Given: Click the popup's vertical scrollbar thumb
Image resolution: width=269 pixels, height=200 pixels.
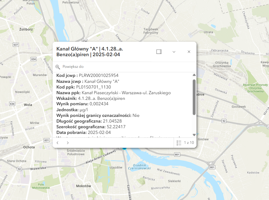Looking at the screenshot, I should 194,96.
